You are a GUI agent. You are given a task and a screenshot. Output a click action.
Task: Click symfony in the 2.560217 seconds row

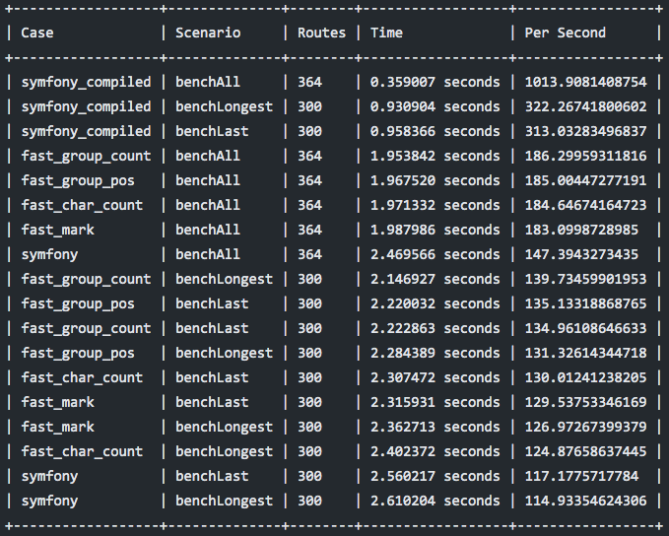pos(49,476)
